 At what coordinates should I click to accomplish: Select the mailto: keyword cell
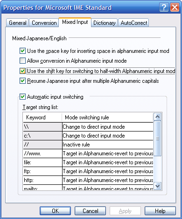point(42,188)
